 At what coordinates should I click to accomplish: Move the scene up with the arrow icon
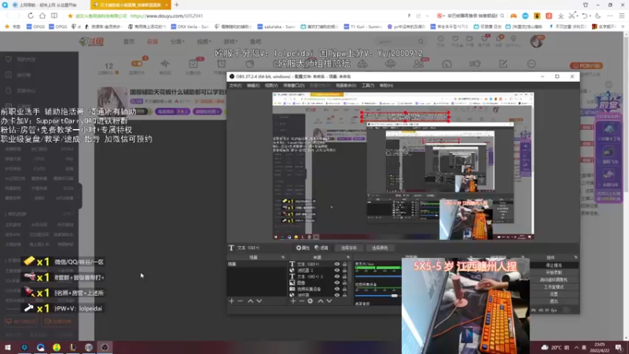point(250,301)
